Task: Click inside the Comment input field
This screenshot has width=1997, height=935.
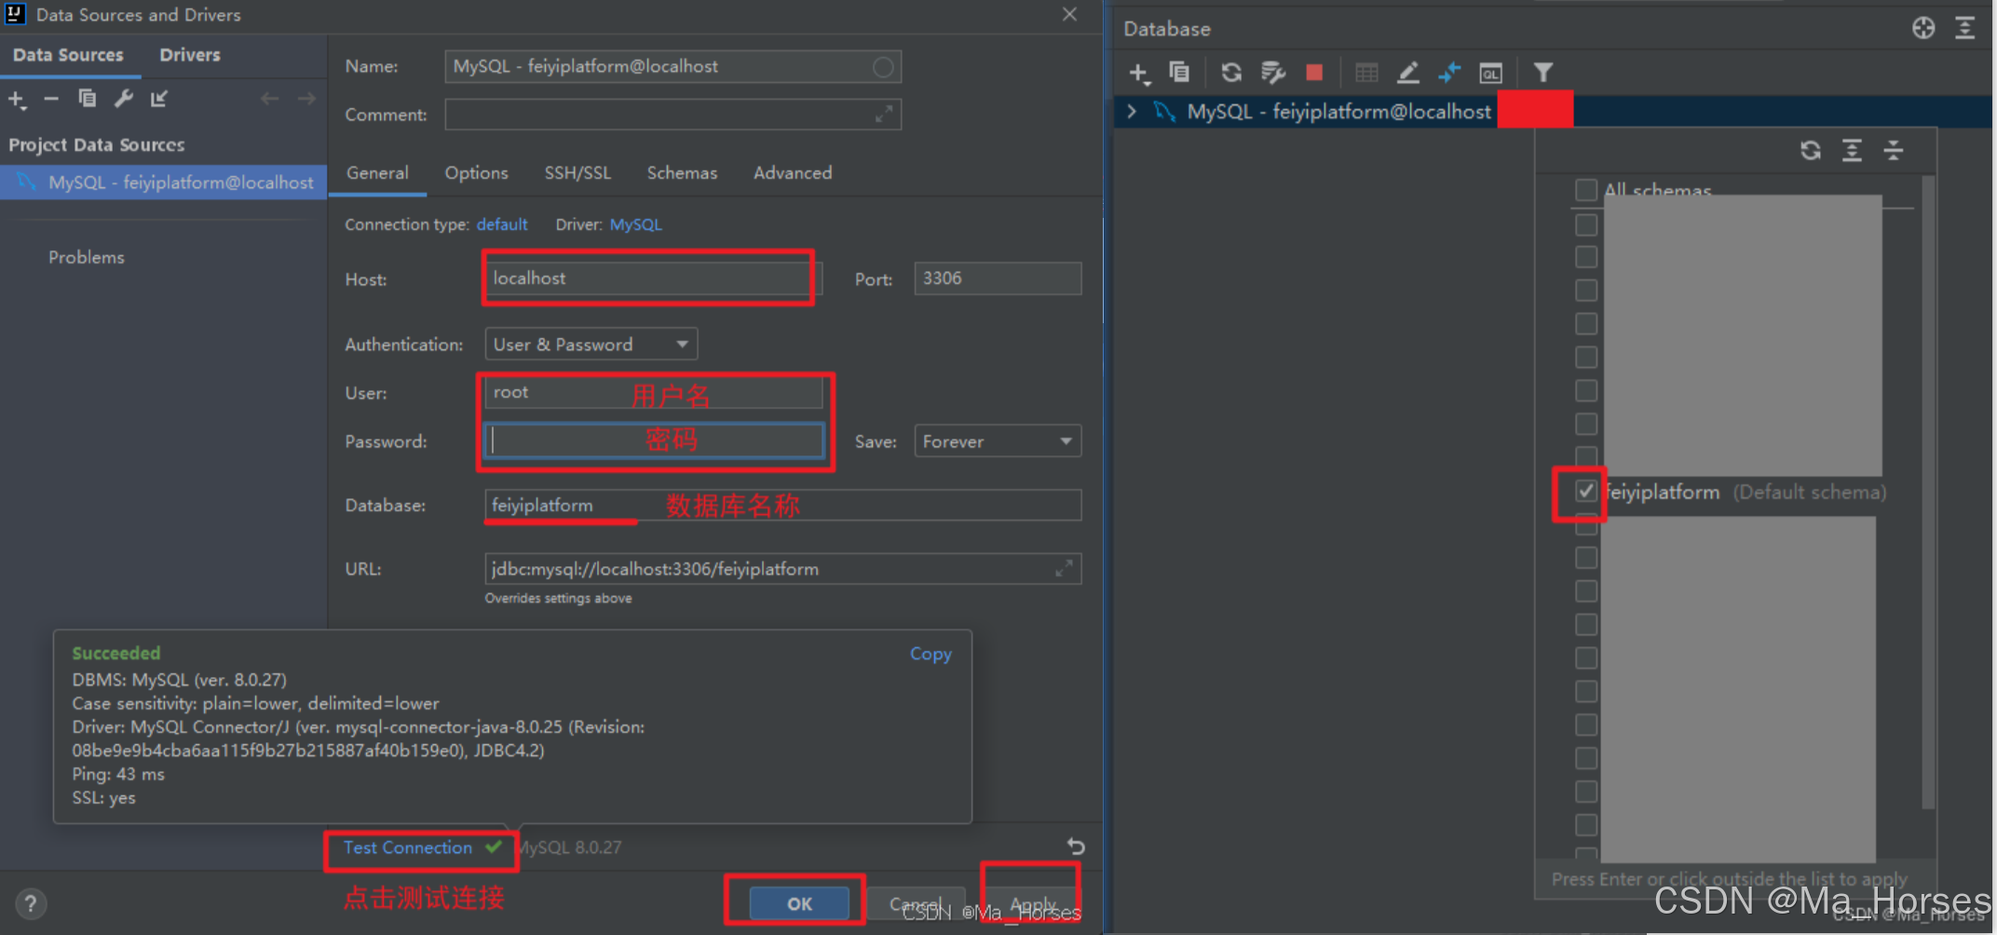Action: 672,114
